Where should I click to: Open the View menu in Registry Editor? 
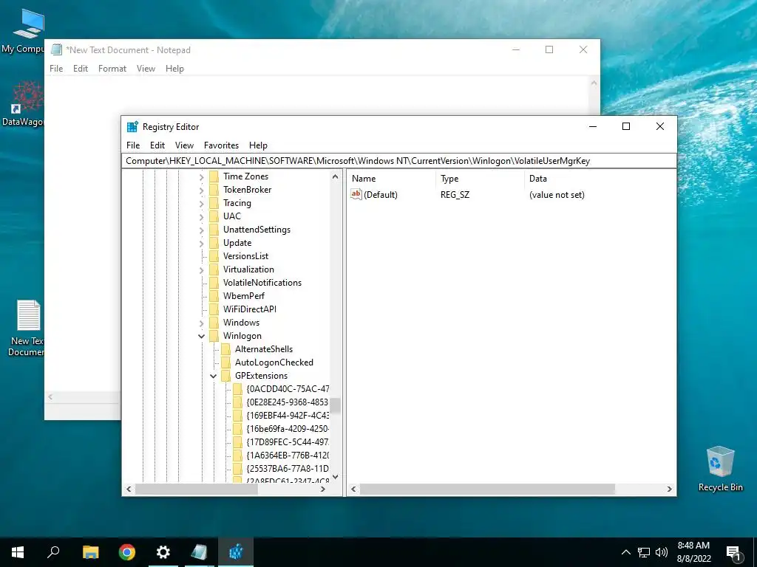(x=184, y=145)
